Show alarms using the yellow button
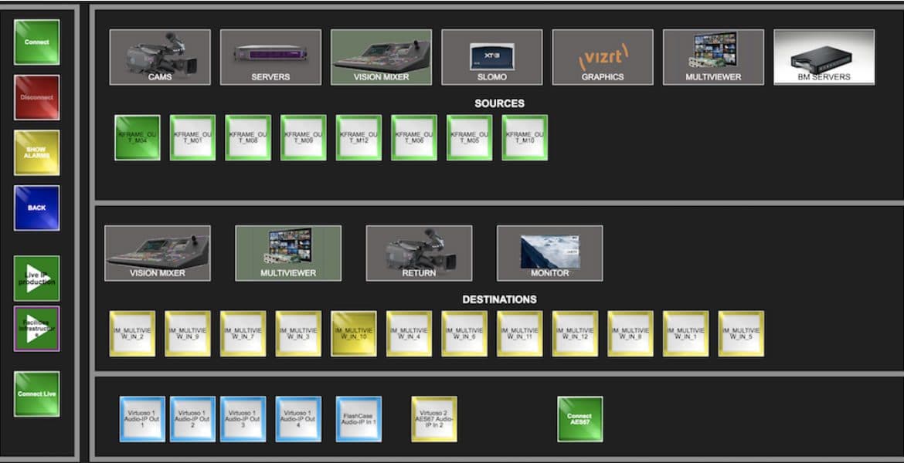The height and width of the screenshot is (463, 904). 36,153
